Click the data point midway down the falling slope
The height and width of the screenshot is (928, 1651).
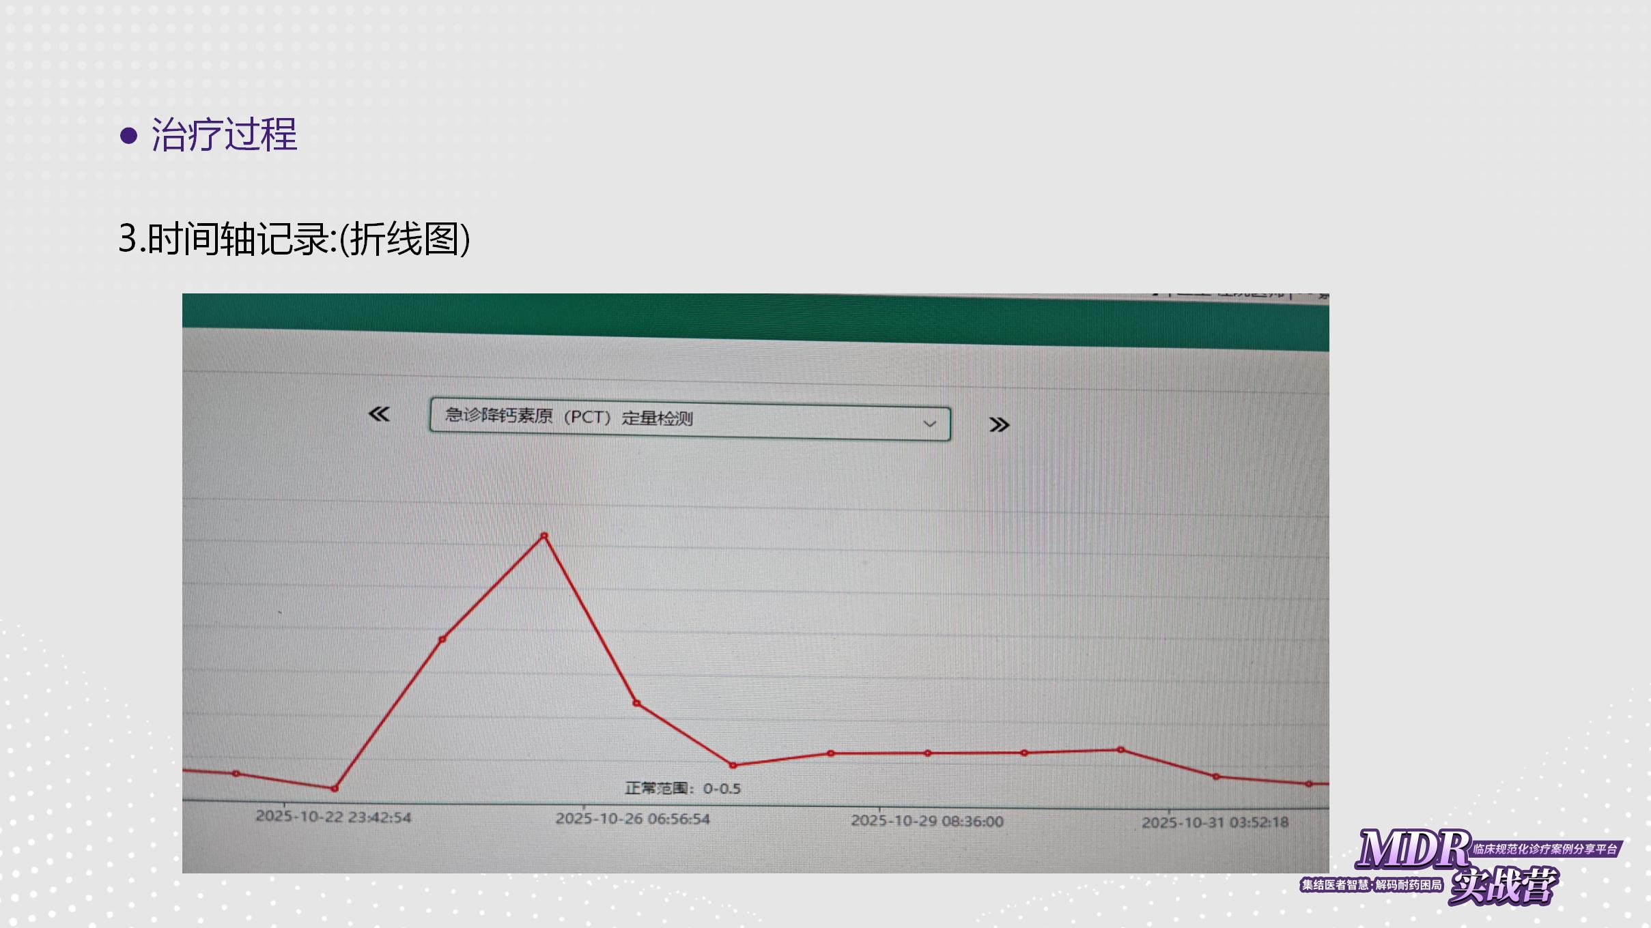pos(636,703)
